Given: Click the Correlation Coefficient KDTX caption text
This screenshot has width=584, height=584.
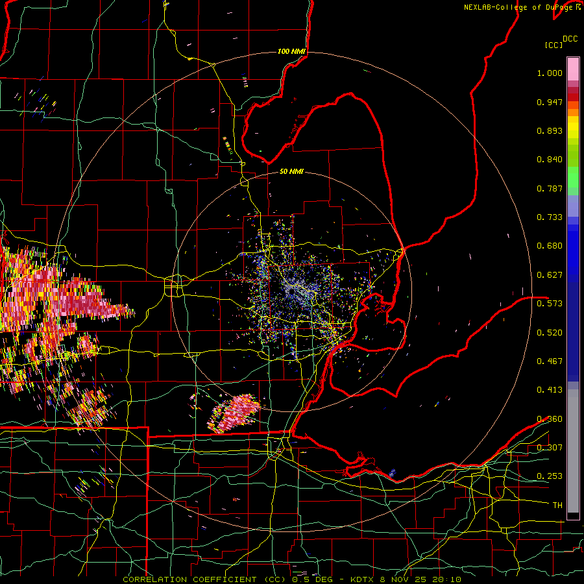Looking at the screenshot, I should pyautogui.click(x=292, y=579).
